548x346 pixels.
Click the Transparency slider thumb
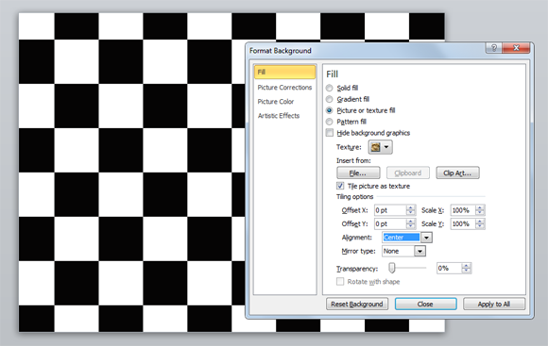click(392, 268)
